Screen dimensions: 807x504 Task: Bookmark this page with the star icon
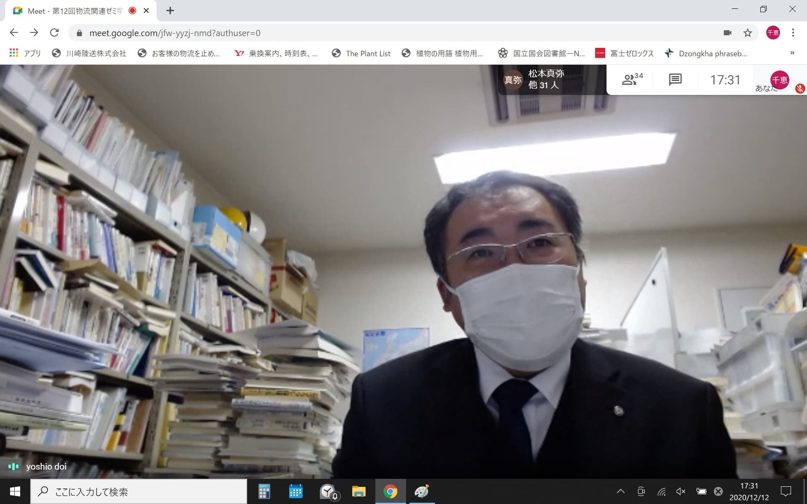(x=747, y=33)
